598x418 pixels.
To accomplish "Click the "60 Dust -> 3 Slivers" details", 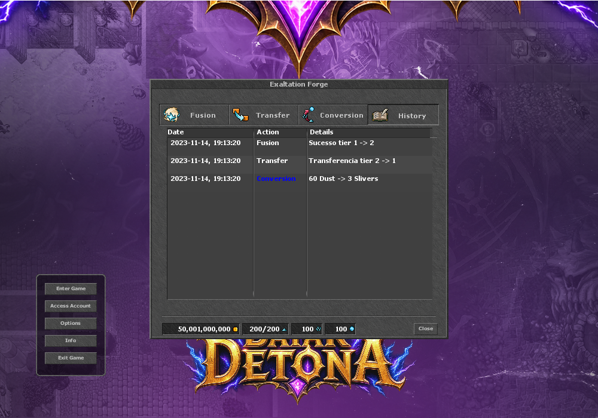I will click(x=344, y=179).
